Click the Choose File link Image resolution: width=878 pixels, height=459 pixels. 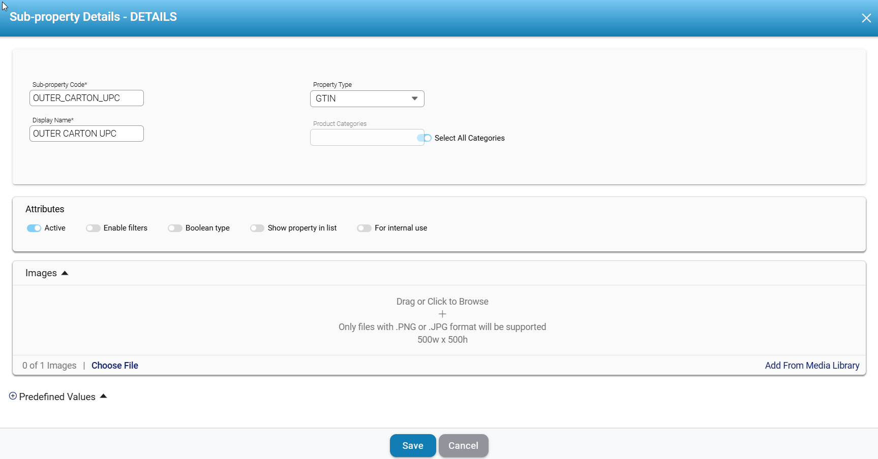click(115, 366)
